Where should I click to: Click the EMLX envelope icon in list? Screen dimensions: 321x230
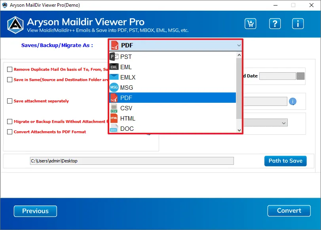114,77
